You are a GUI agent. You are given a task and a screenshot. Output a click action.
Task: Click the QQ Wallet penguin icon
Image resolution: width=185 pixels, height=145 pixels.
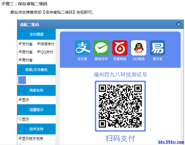139,48
